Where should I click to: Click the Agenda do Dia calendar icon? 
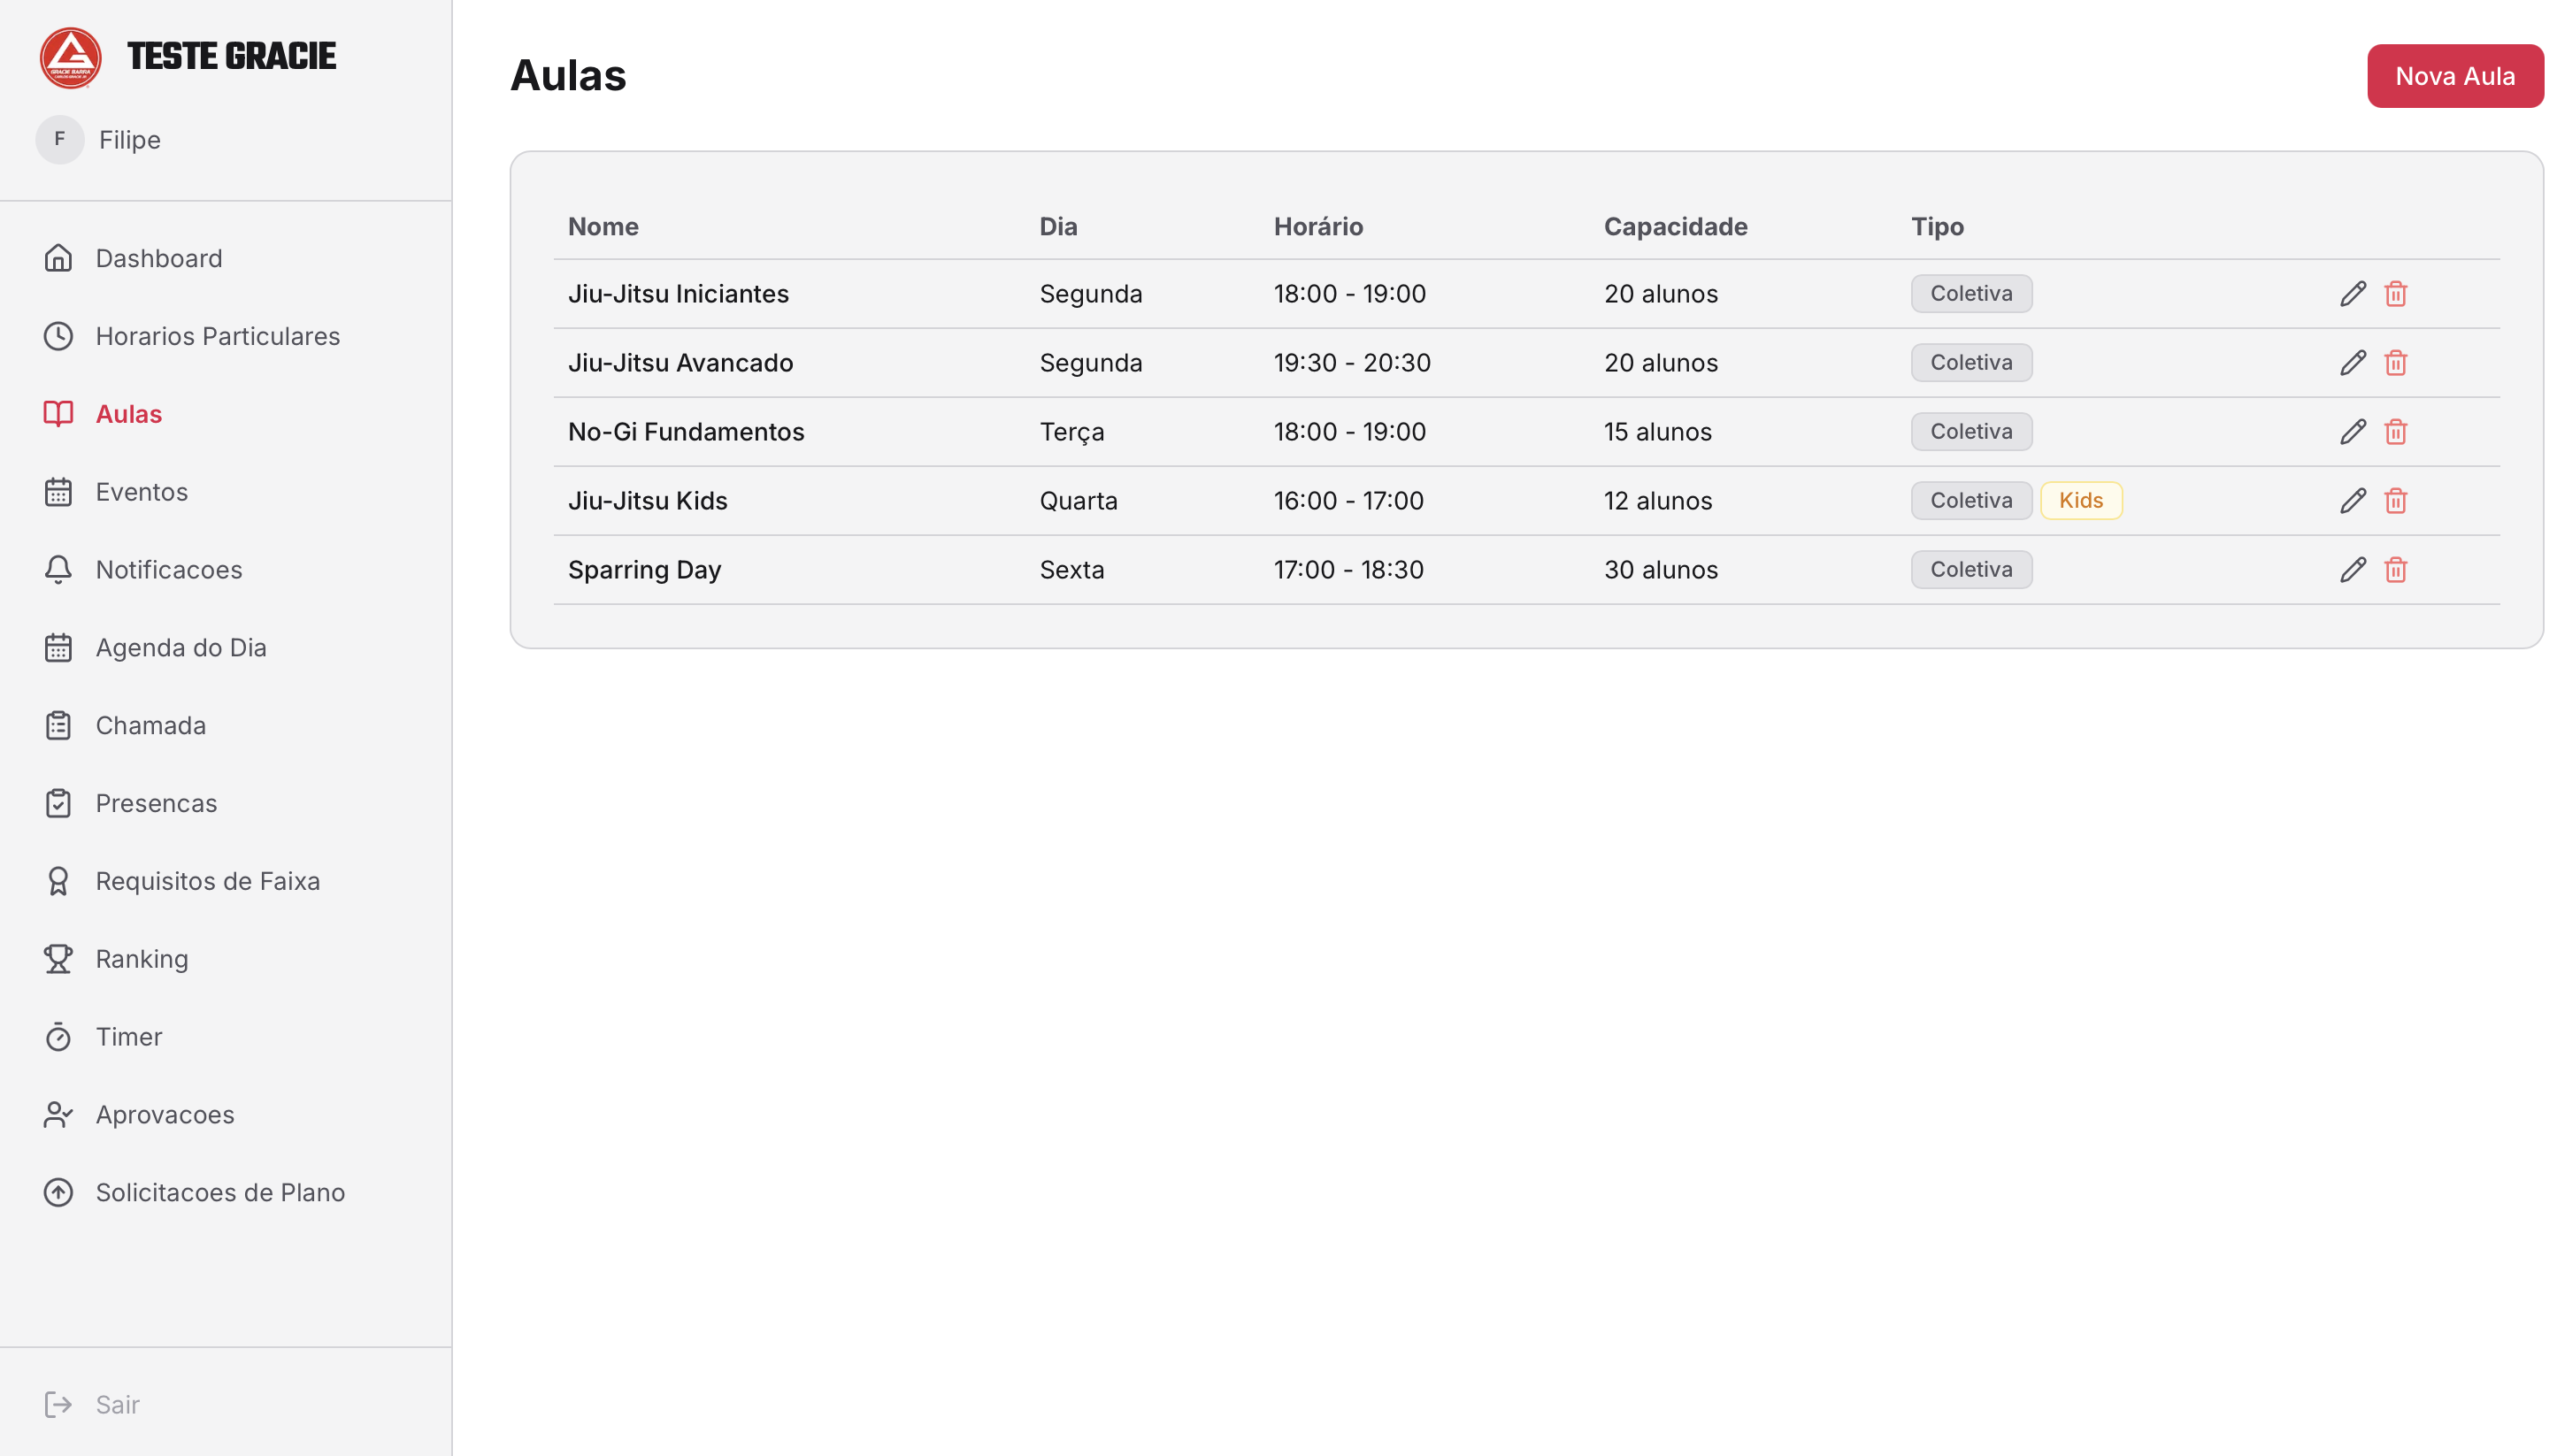pos(58,648)
